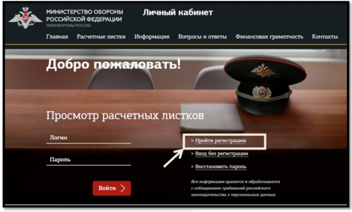Open Расчетные листки in the navigation
352x212 pixels.
[x=101, y=36]
